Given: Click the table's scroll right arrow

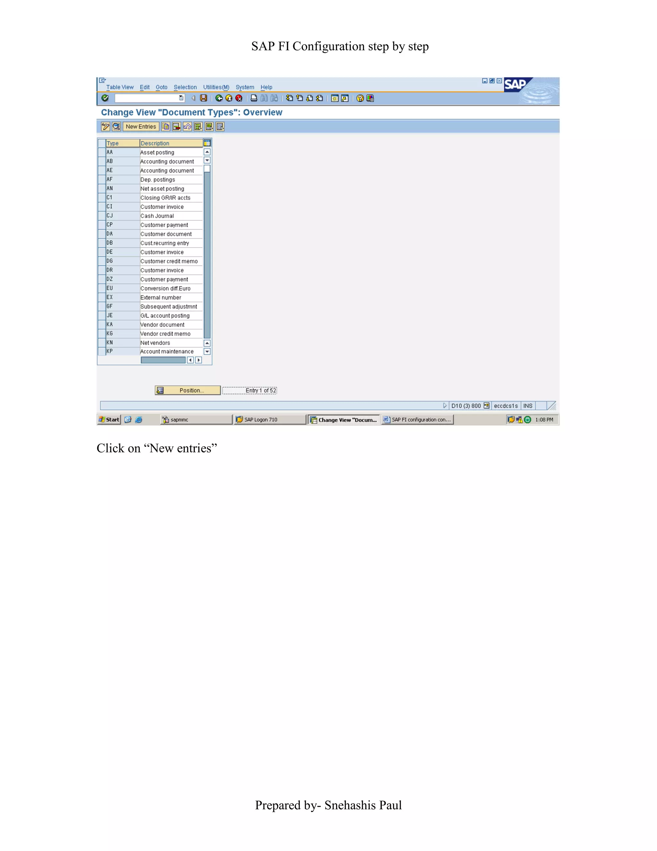Looking at the screenshot, I should 199,360.
